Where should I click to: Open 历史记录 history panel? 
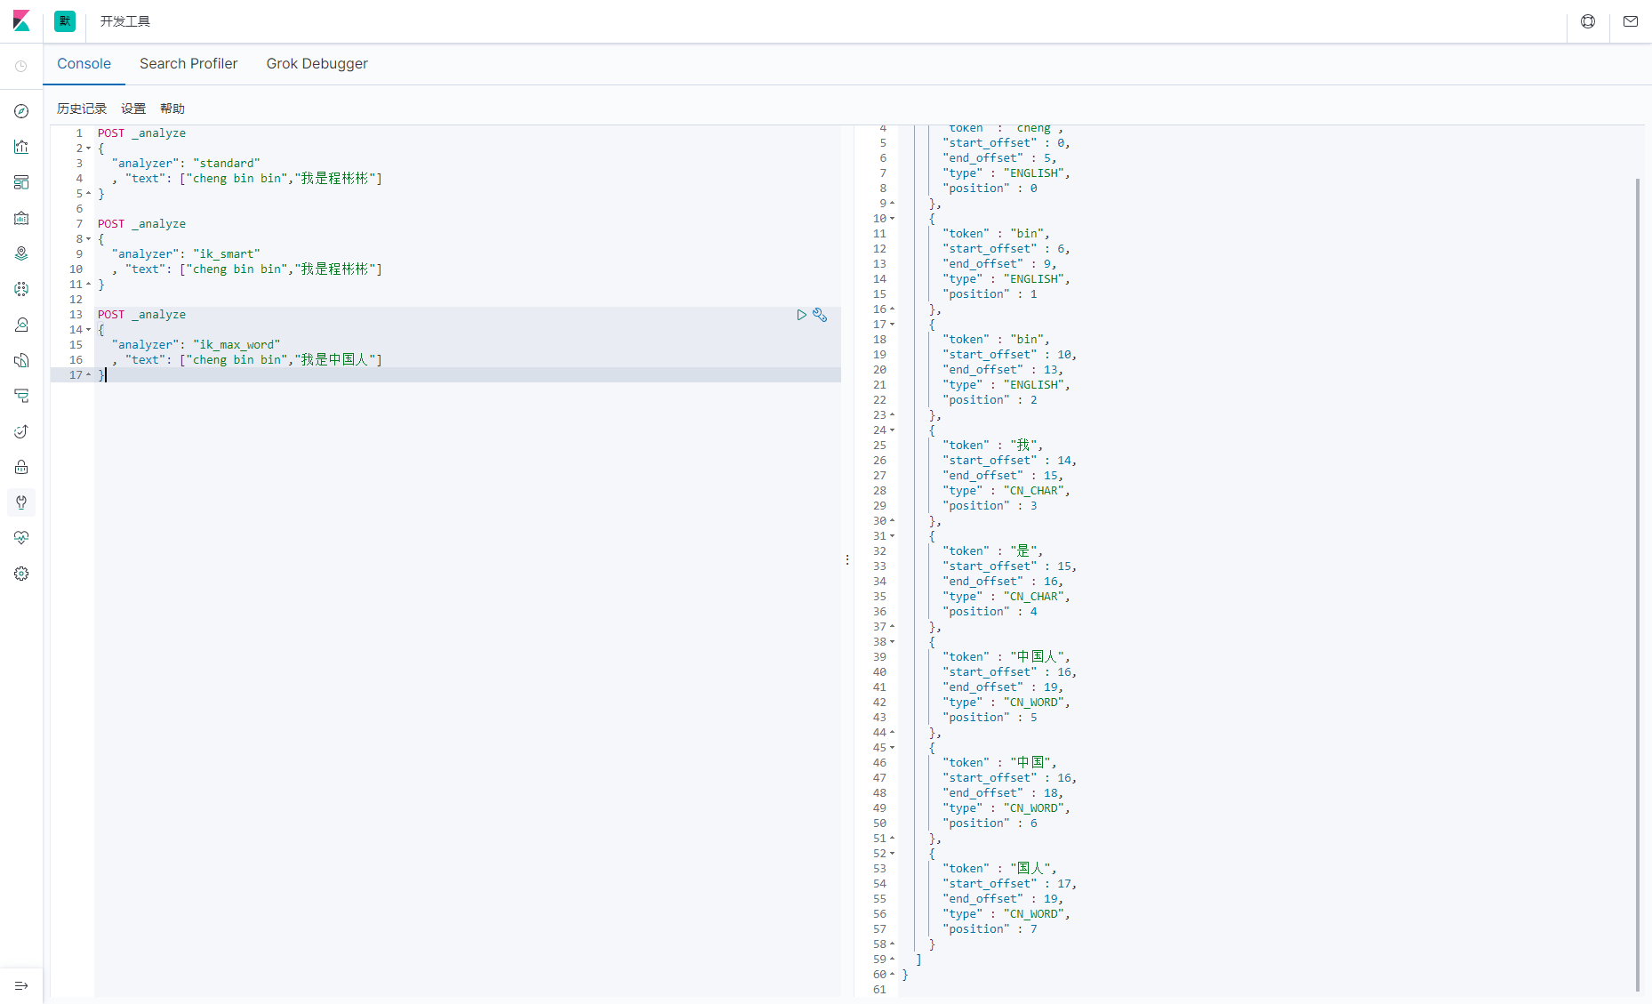click(x=82, y=108)
